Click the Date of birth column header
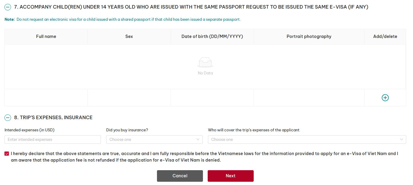The image size is (413, 185). [x=212, y=36]
